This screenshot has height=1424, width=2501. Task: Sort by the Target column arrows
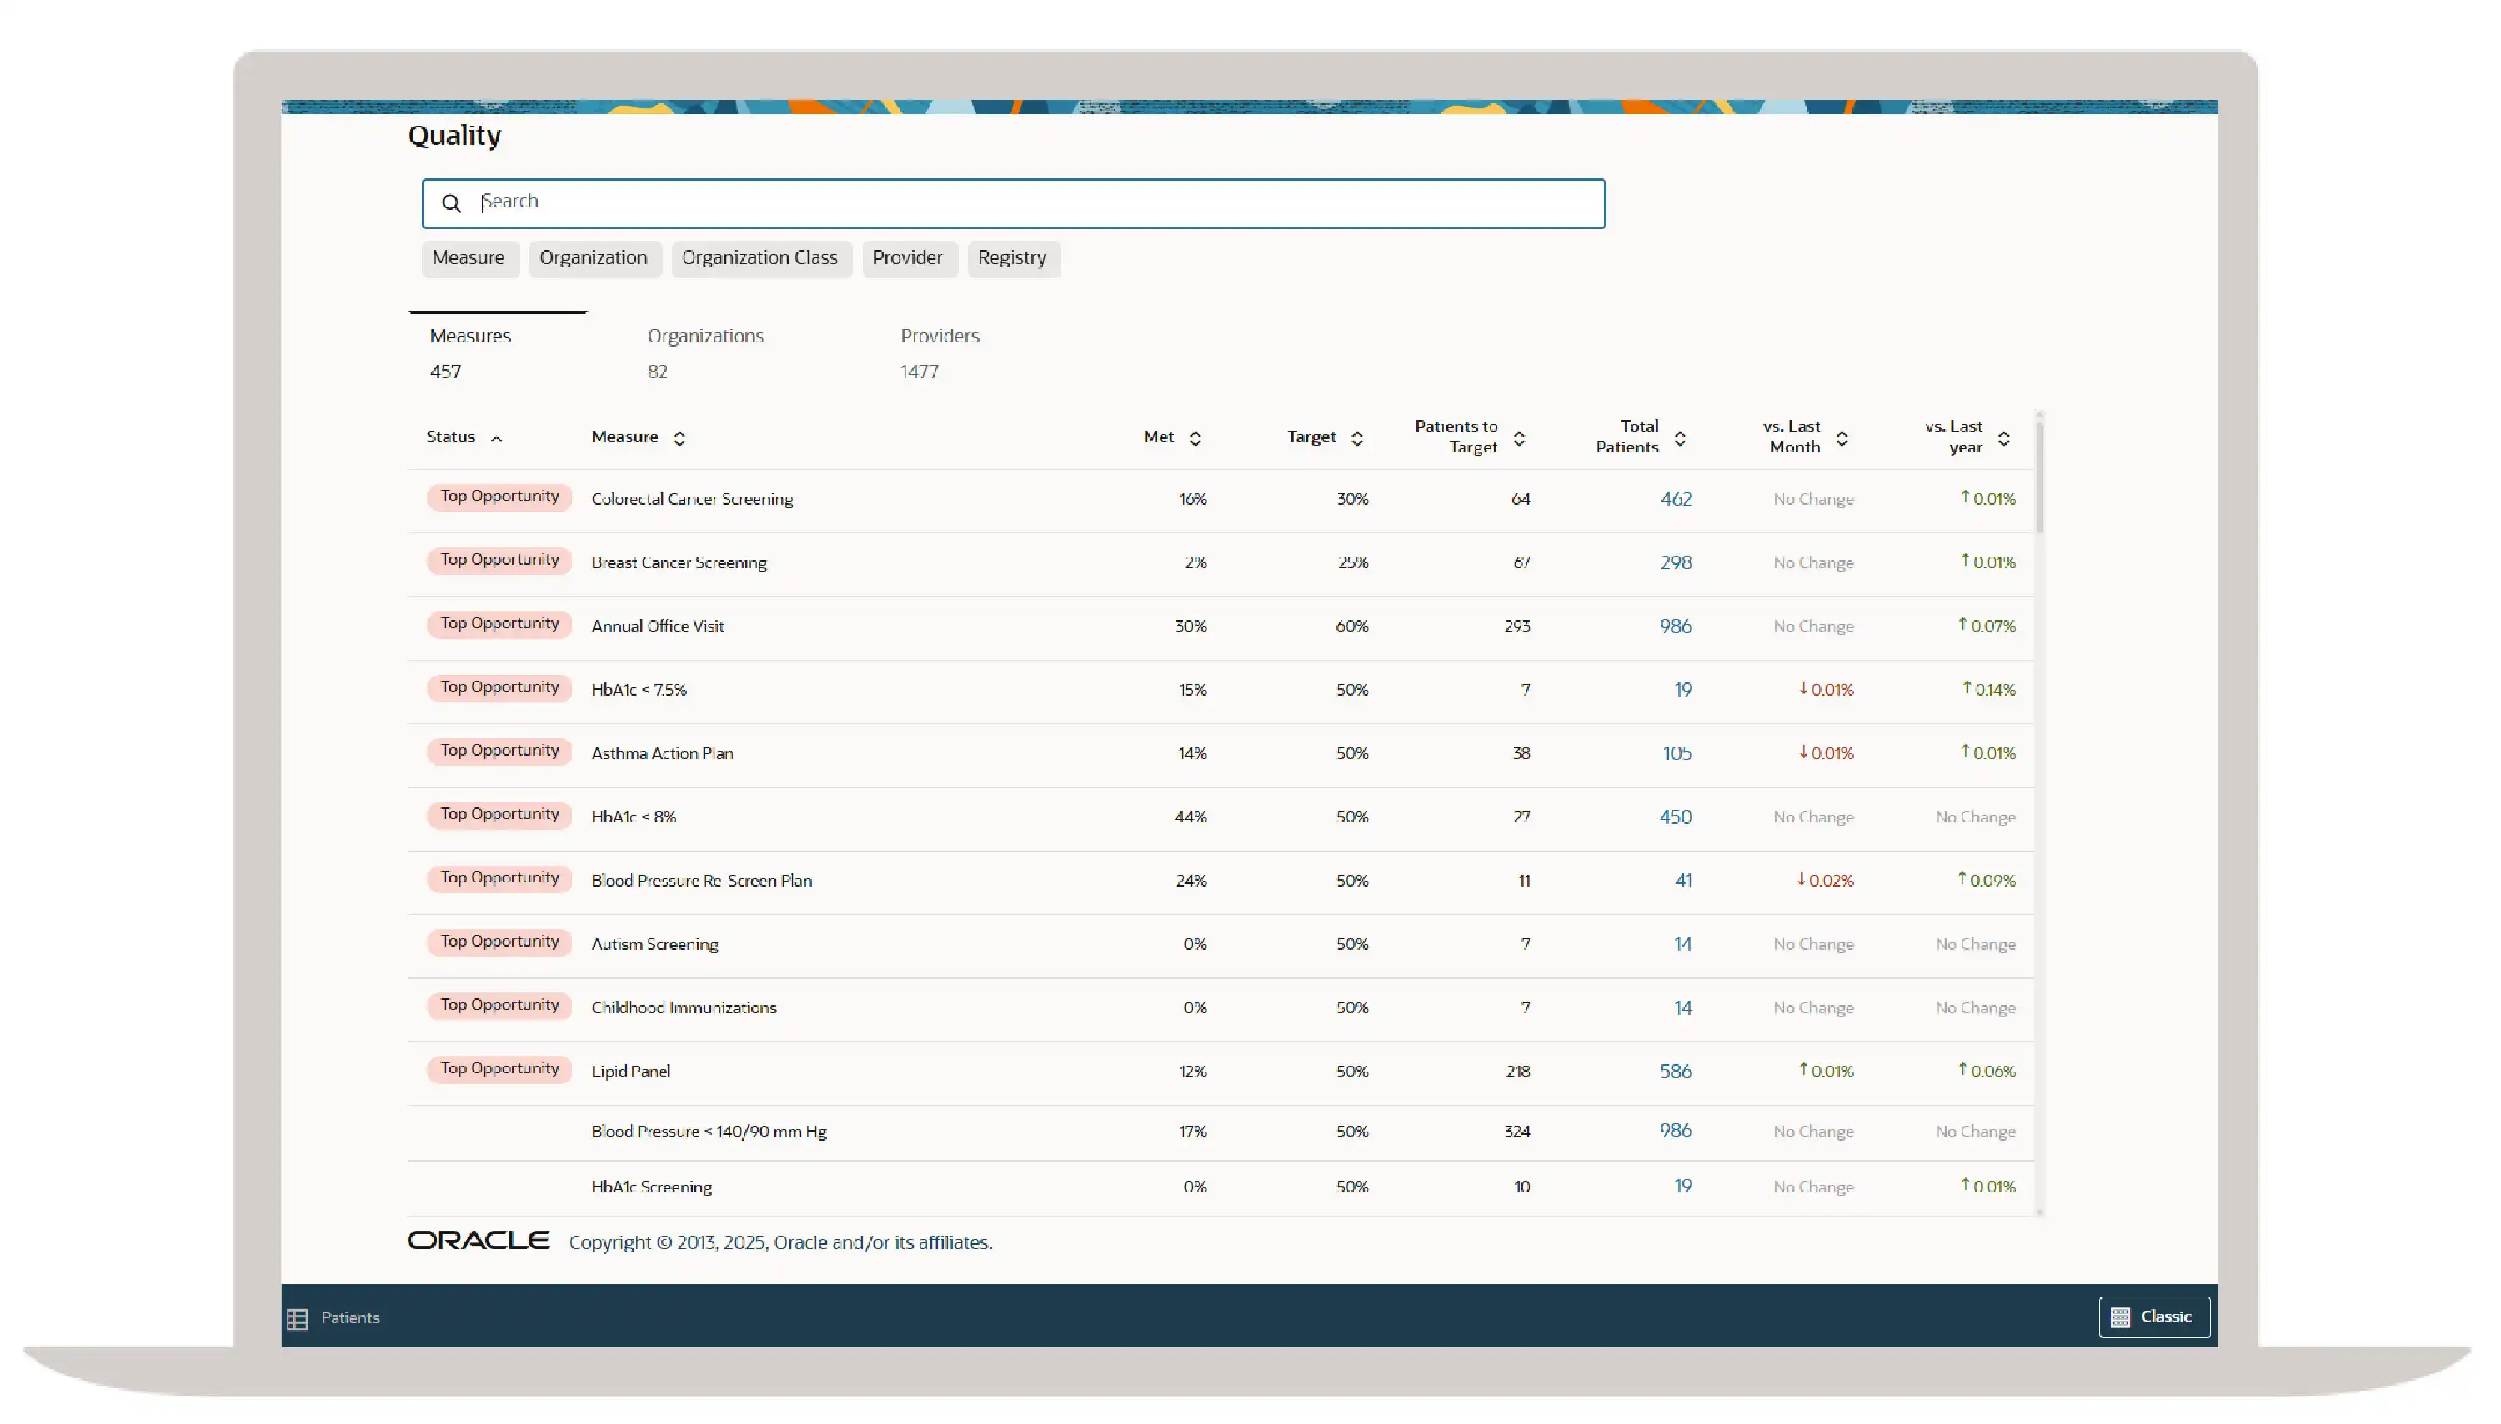coord(1356,438)
